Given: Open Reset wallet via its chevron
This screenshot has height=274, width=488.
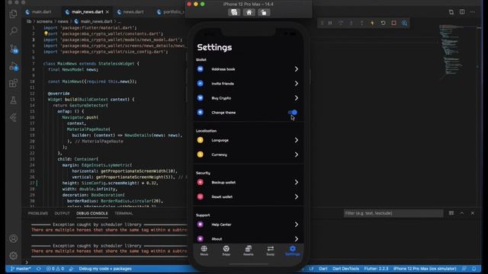Looking at the screenshot, I should (297, 196).
